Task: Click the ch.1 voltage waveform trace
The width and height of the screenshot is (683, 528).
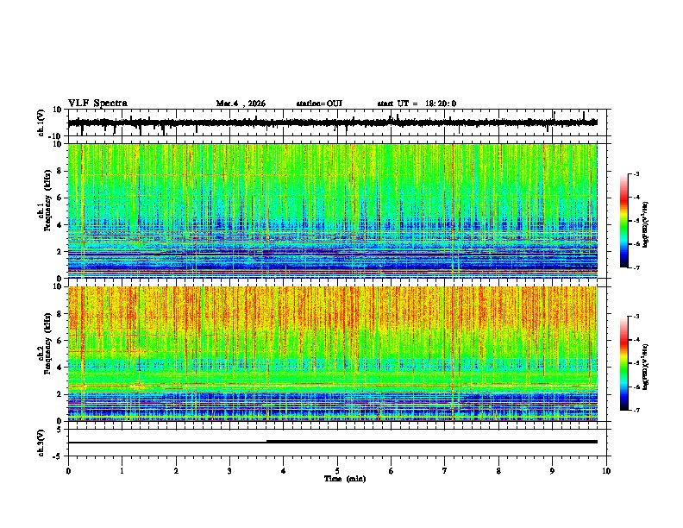Action: point(332,123)
